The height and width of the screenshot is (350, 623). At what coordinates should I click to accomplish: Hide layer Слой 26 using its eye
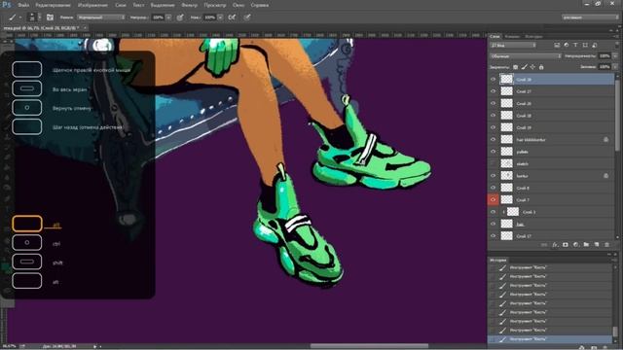pos(494,103)
